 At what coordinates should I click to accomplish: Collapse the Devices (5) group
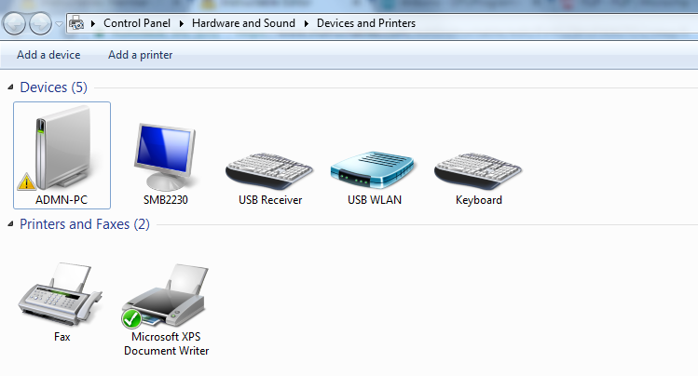tap(10, 87)
